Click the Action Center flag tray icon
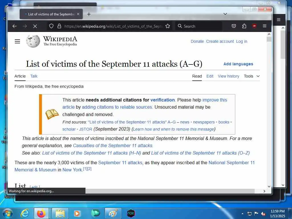The image size is (292, 219). pos(256,214)
